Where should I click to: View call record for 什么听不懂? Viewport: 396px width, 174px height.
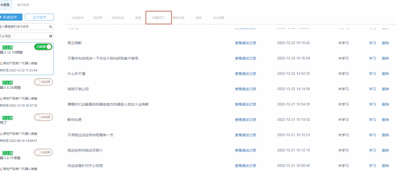(x=246, y=74)
